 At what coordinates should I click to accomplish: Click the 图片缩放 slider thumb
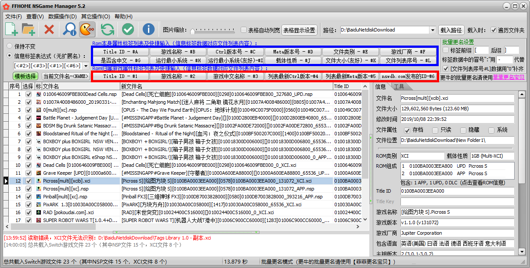[x=192, y=30]
